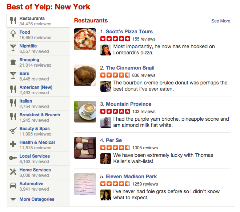The image size is (240, 212).
Task: Open the See More restaurants link
Action: coord(221,21)
